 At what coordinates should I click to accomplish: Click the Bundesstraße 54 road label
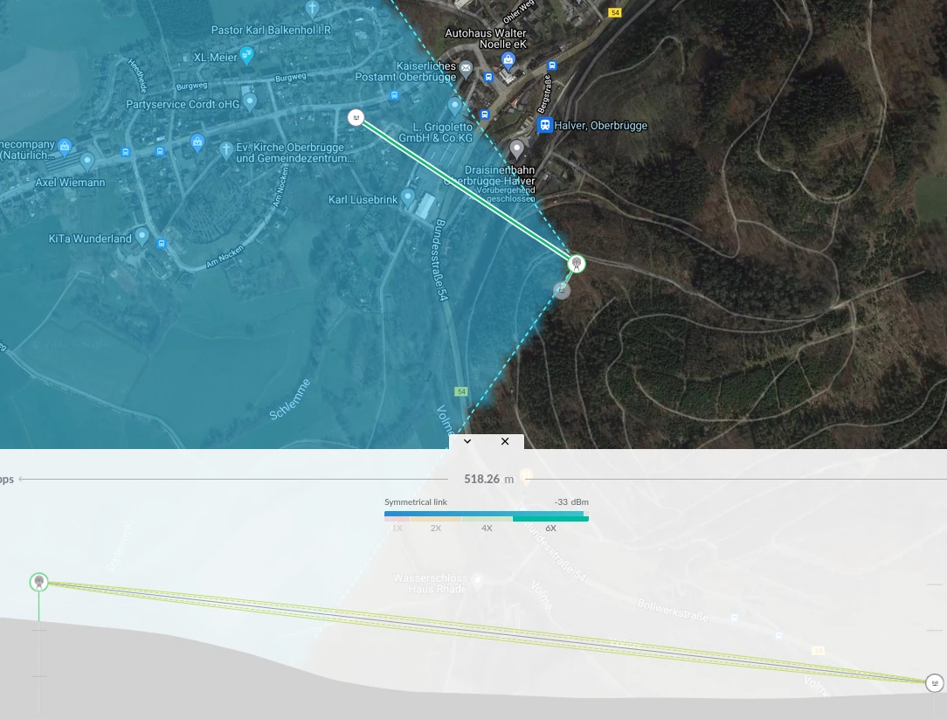[441, 259]
